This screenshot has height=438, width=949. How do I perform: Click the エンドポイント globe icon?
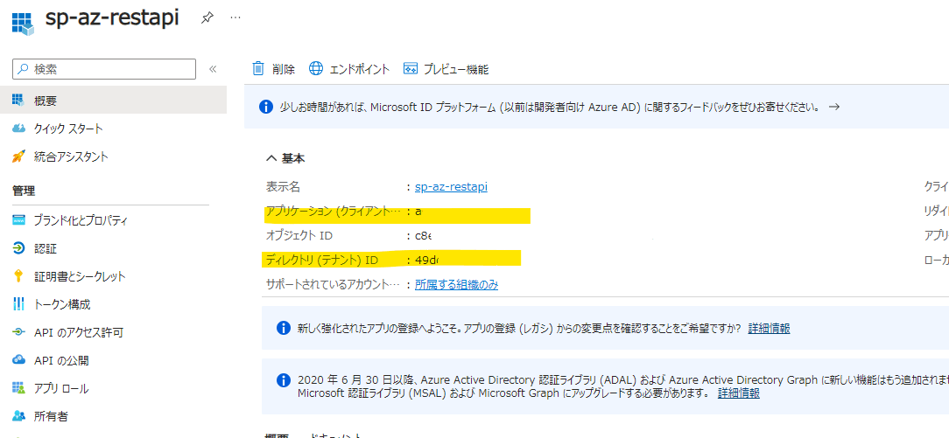tap(316, 68)
